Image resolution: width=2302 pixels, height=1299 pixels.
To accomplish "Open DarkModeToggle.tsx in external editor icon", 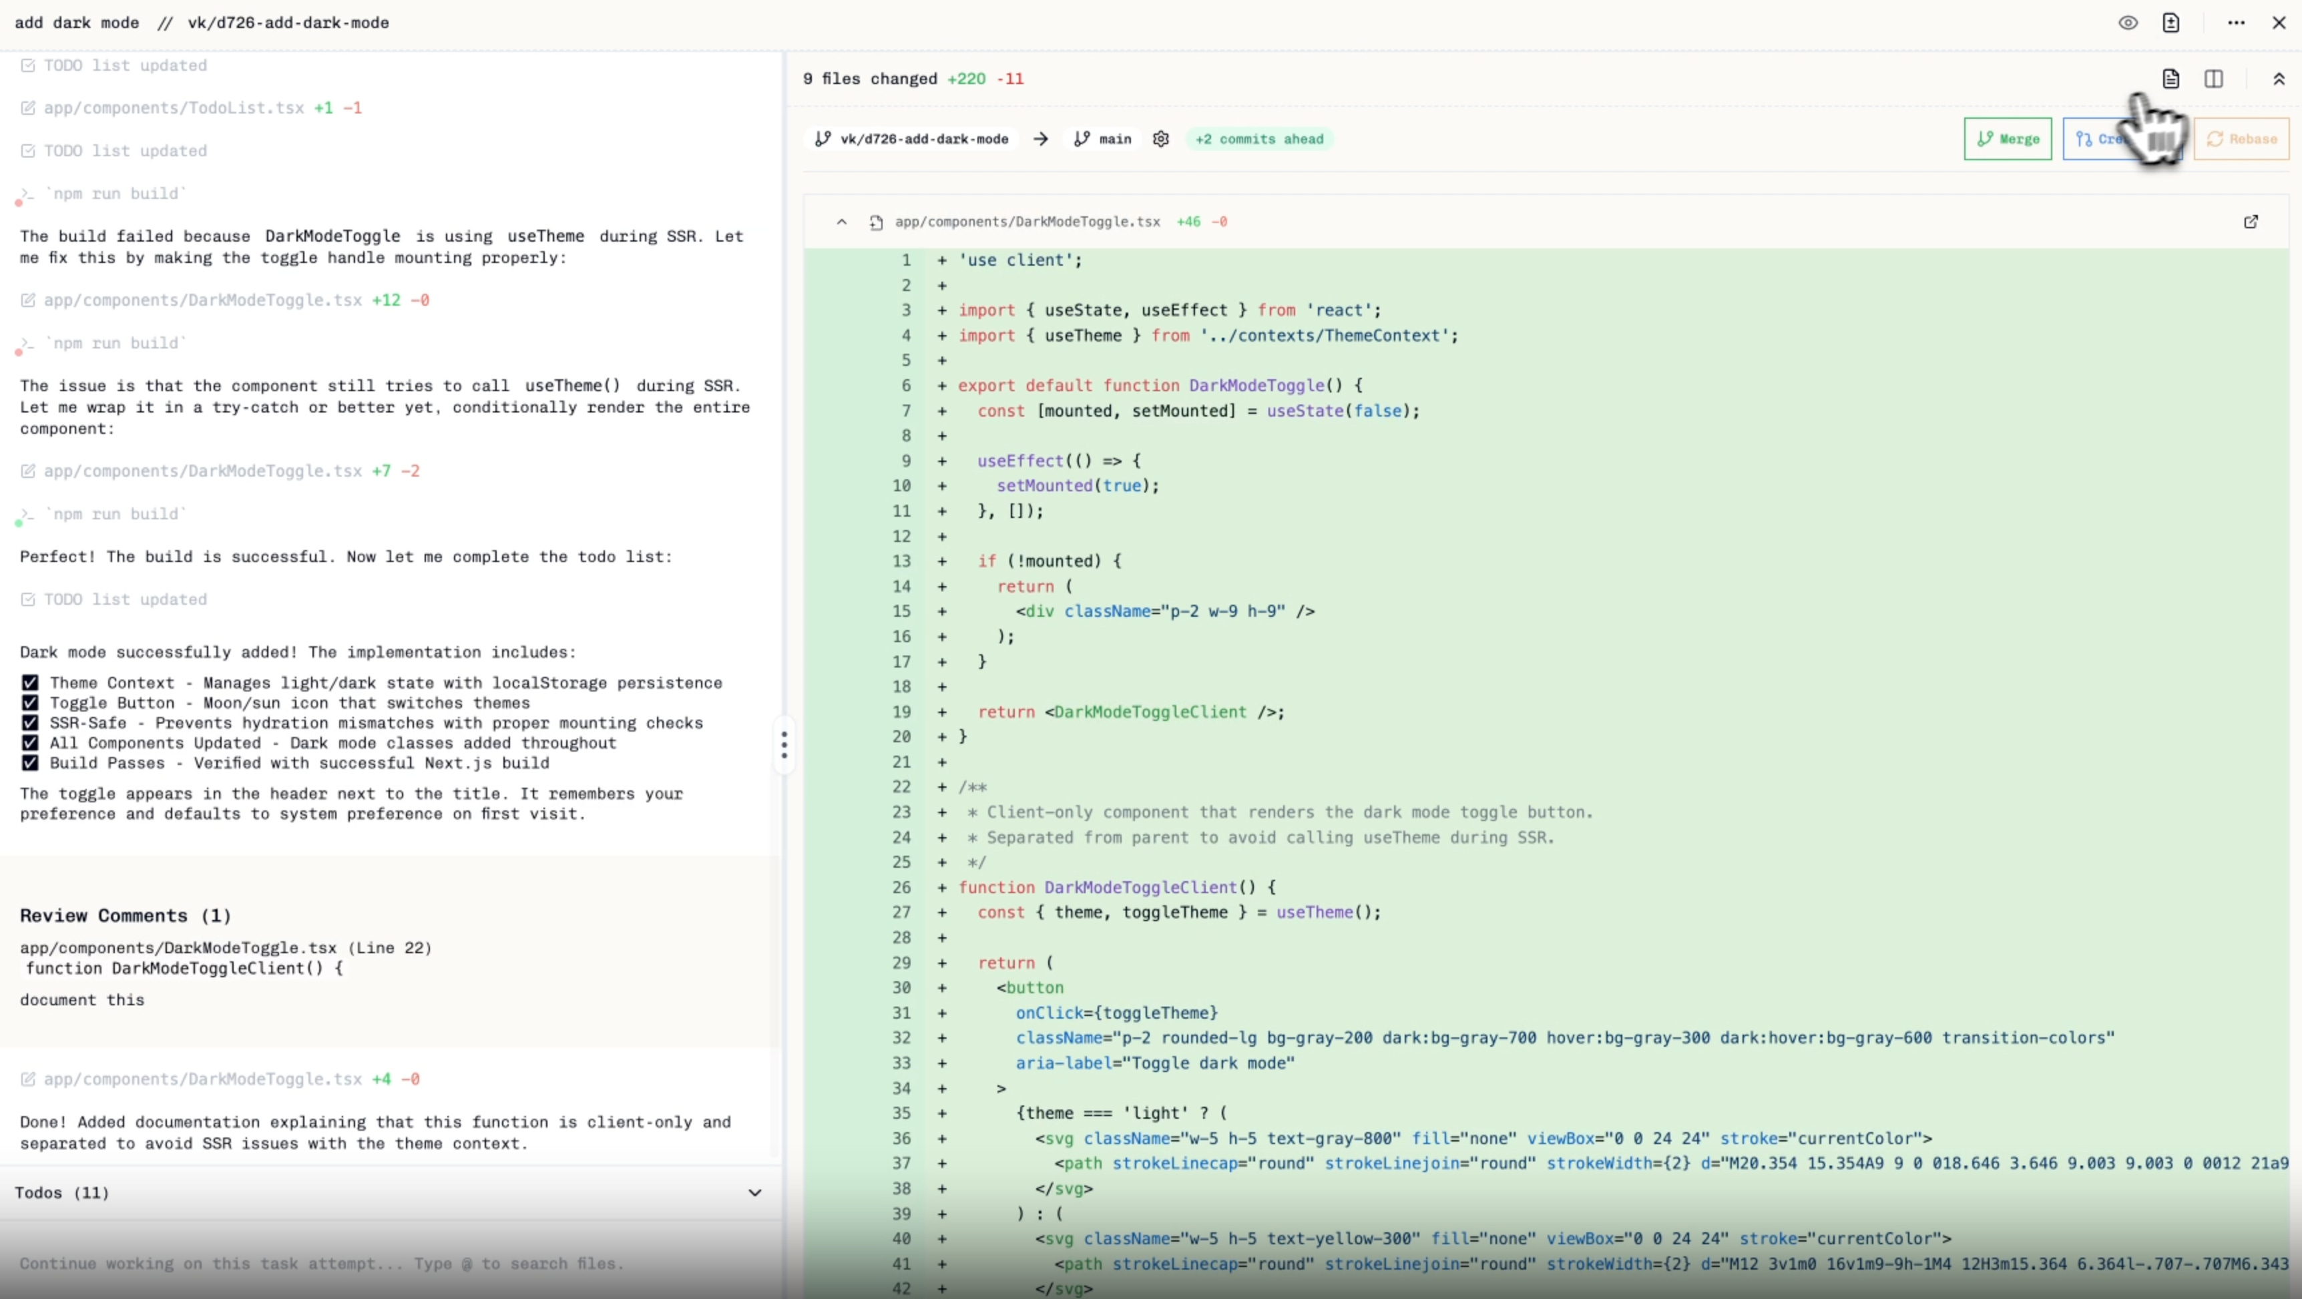I will 2250,222.
